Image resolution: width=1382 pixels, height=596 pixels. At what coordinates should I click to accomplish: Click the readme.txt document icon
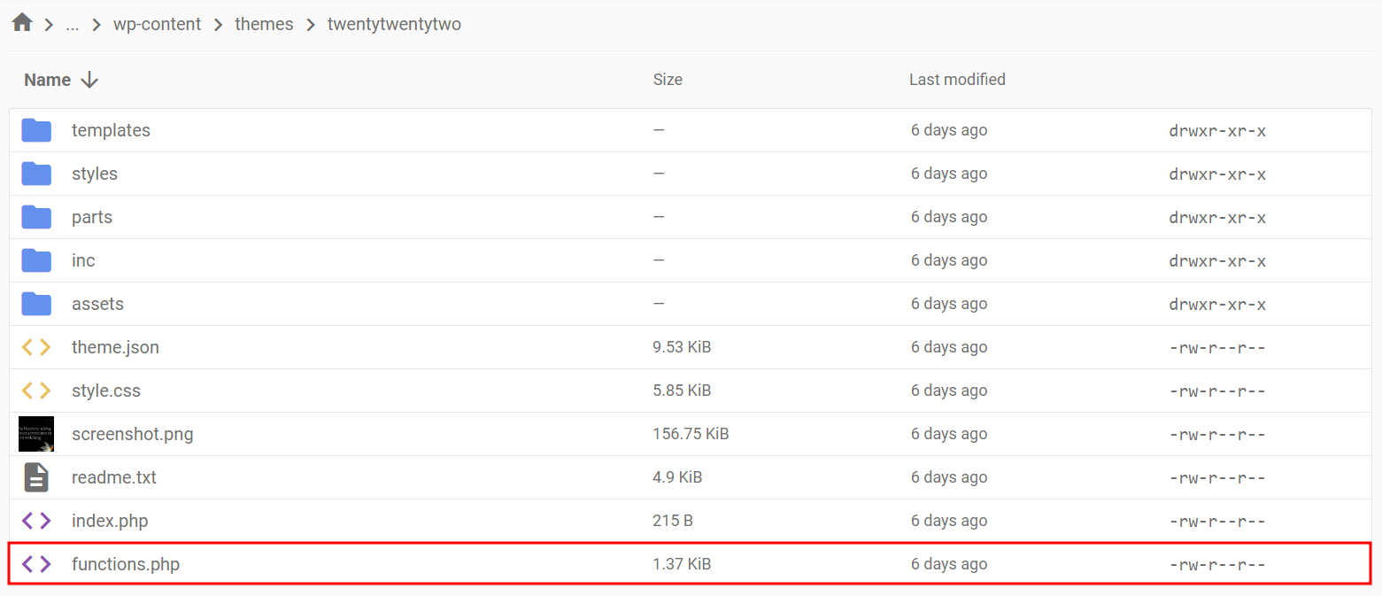[36, 477]
